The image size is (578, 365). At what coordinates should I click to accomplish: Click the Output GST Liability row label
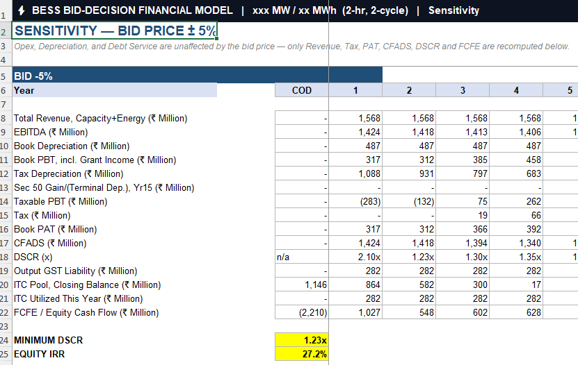(x=75, y=271)
